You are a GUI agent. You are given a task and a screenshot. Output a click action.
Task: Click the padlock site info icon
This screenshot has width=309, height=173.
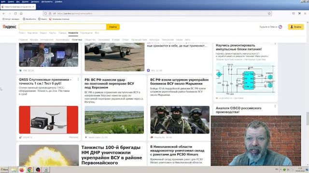coord(50,13)
